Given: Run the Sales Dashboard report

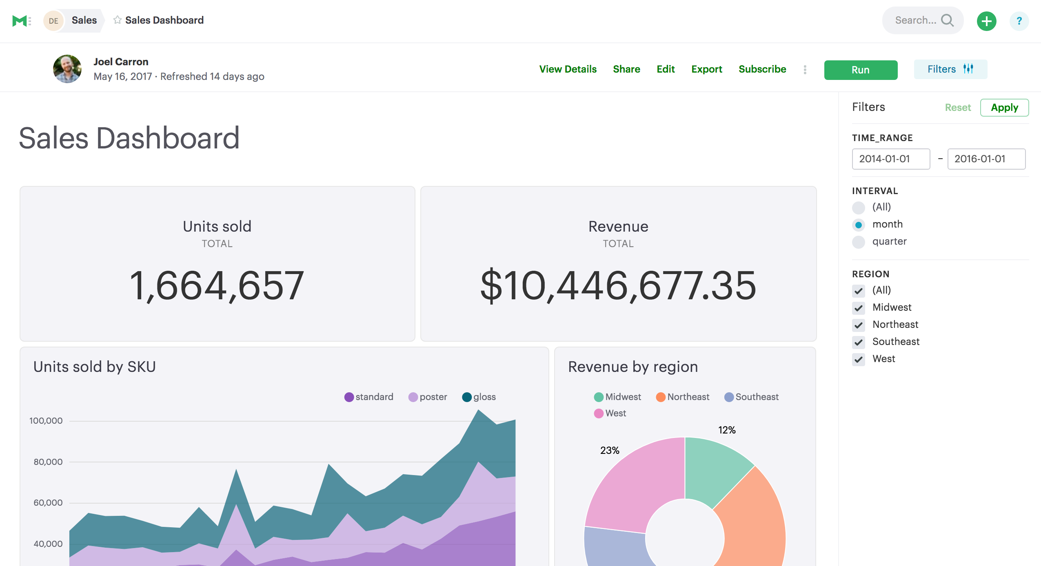Looking at the screenshot, I should tap(861, 70).
